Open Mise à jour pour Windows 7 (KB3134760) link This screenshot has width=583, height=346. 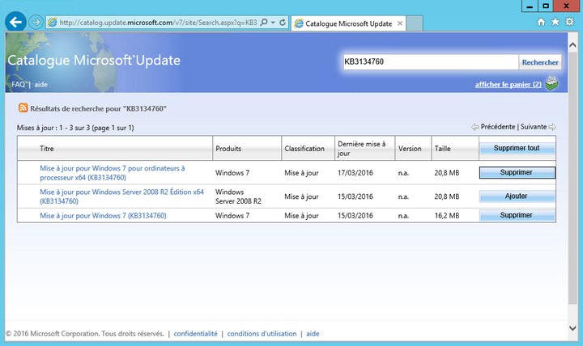[x=103, y=216]
